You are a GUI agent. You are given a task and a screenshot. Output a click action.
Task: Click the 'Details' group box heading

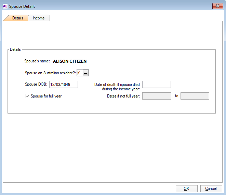pos(15,49)
